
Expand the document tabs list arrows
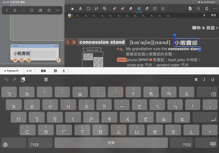[204, 15]
